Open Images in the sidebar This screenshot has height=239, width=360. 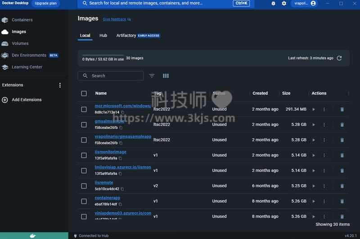point(19,31)
